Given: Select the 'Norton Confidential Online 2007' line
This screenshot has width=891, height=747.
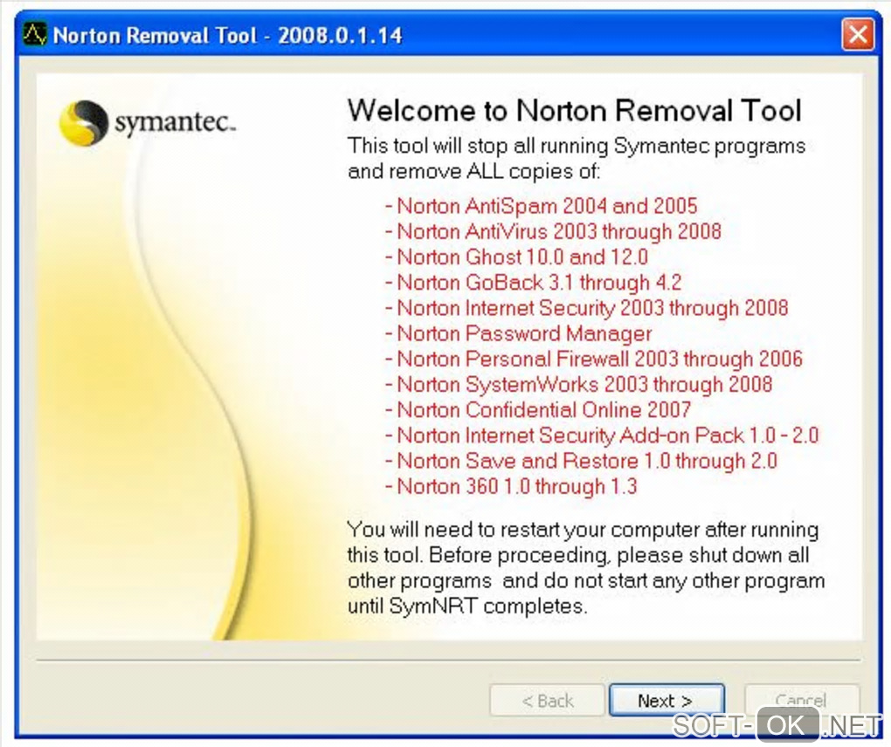Looking at the screenshot, I should pyautogui.click(x=537, y=410).
